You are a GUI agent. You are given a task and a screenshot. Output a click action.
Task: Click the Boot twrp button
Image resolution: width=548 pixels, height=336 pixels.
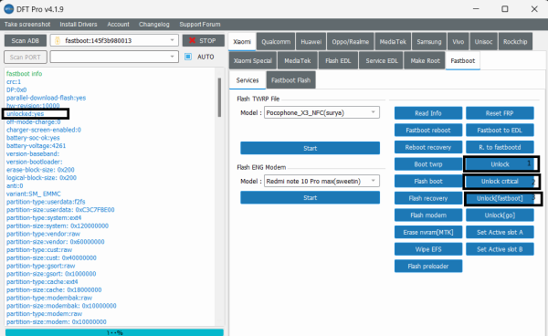pos(428,164)
